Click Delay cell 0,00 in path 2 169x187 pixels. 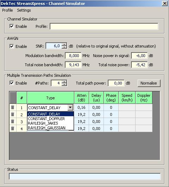pyautogui.click(x=96, y=114)
